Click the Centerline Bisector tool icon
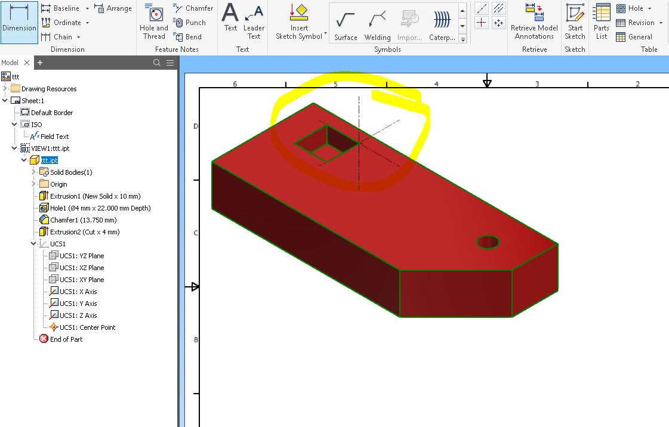The width and height of the screenshot is (669, 427). pos(498,8)
